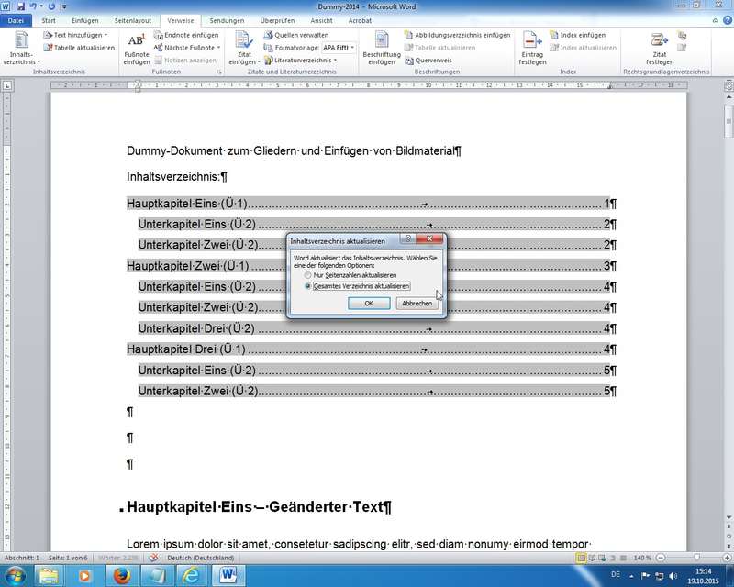Open the Datei tab

16,20
